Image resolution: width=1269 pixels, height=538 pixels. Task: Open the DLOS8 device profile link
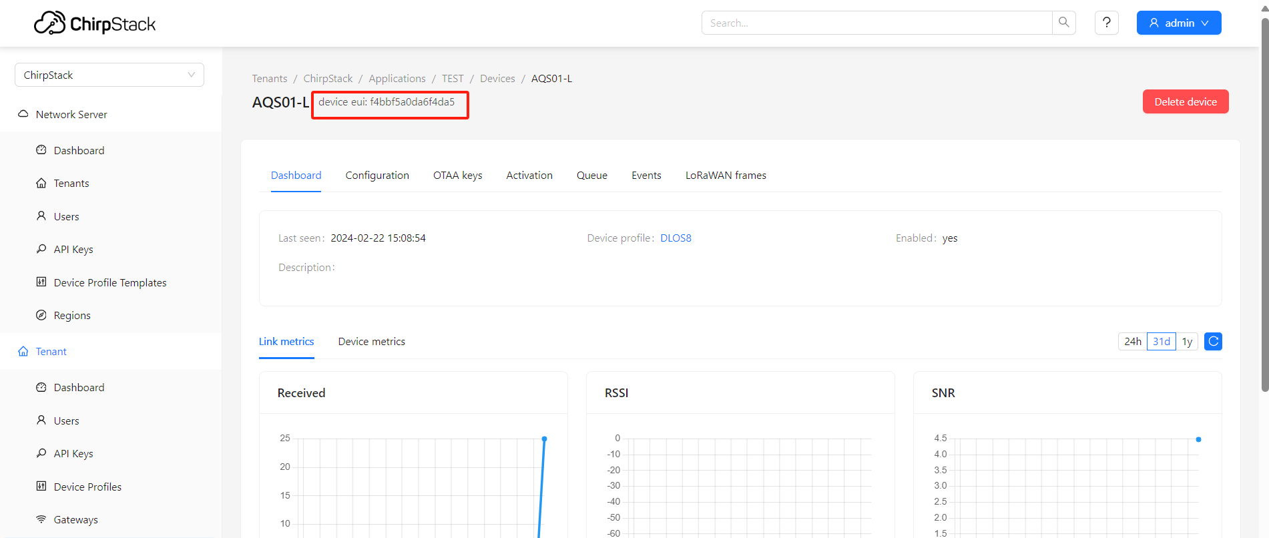click(676, 238)
